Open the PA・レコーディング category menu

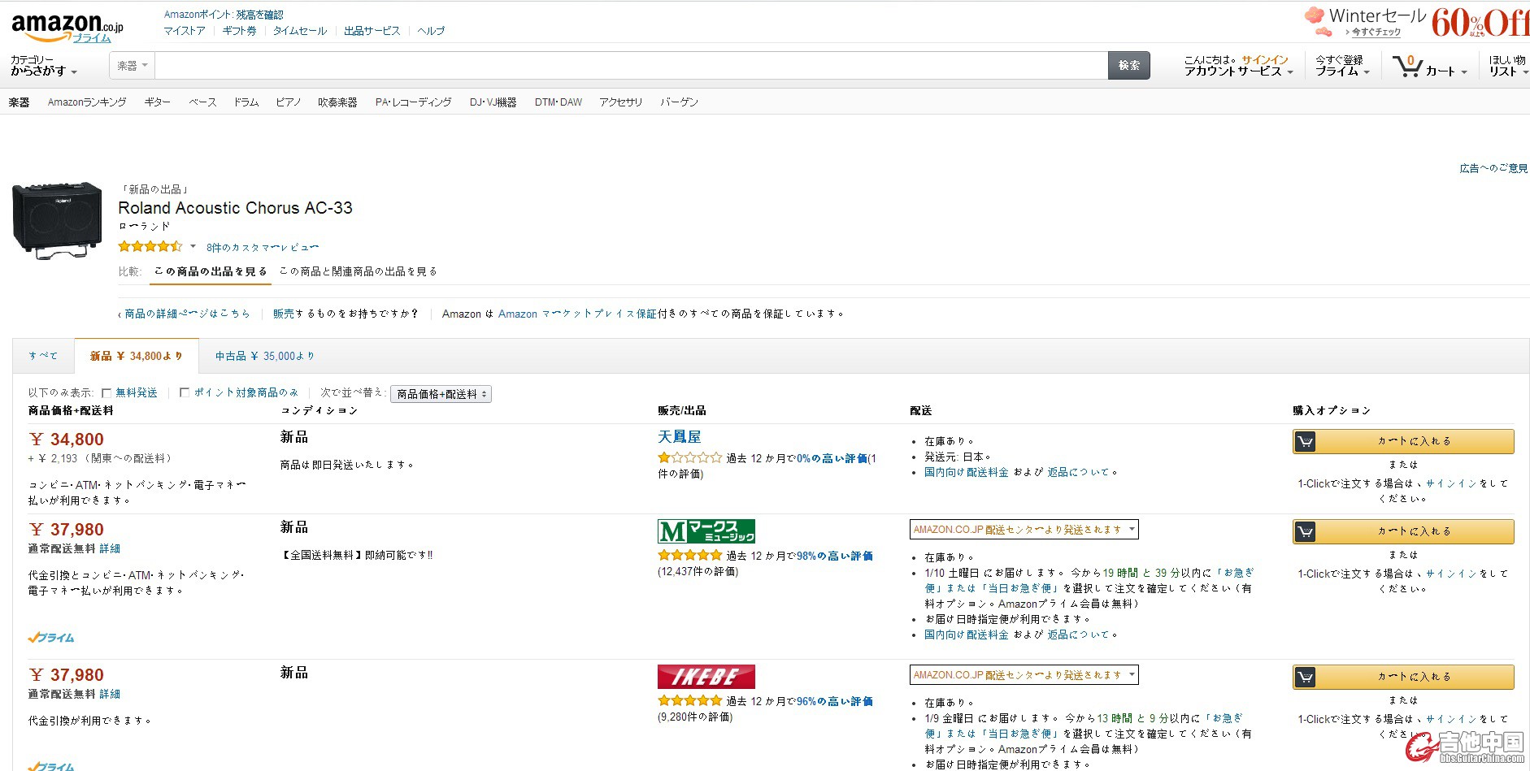pyautogui.click(x=413, y=102)
